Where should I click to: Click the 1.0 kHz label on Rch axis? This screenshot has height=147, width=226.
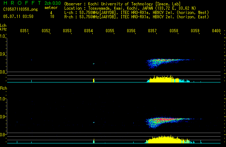[x=3, y=99]
